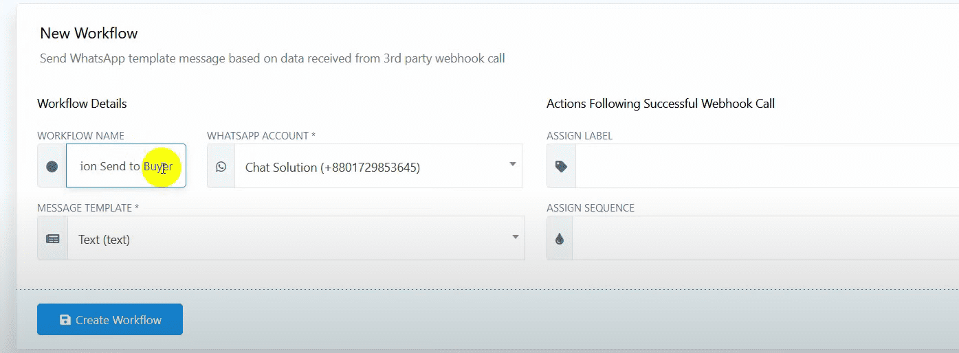959x353 pixels.
Task: Click the New Workflow heading
Action: click(x=89, y=33)
